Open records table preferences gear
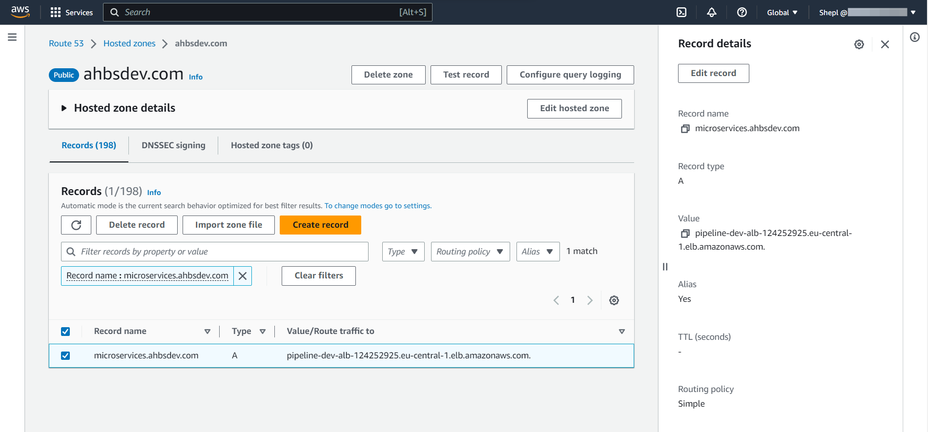This screenshot has height=432, width=928. (614, 300)
